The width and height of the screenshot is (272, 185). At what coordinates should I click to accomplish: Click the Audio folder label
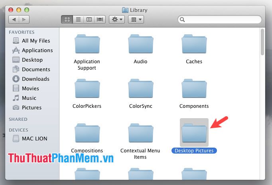tap(140, 61)
